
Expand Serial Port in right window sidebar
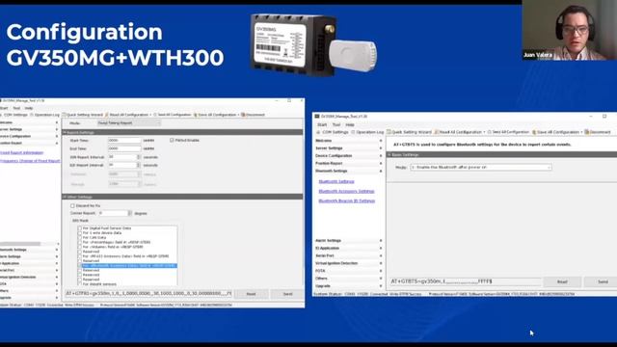(349, 255)
